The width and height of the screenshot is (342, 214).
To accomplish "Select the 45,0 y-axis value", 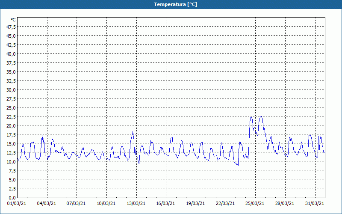I will click(12, 36).
